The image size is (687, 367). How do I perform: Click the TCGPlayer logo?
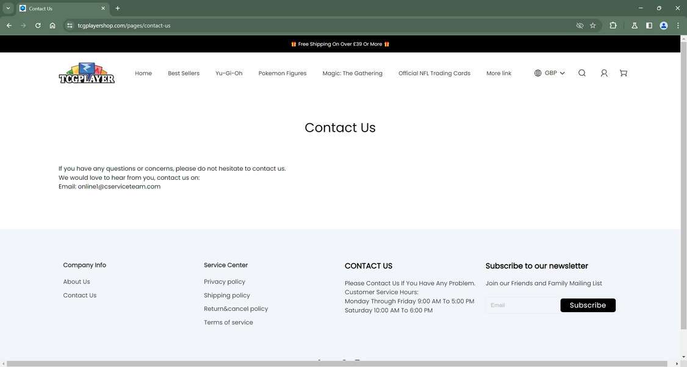tap(87, 73)
